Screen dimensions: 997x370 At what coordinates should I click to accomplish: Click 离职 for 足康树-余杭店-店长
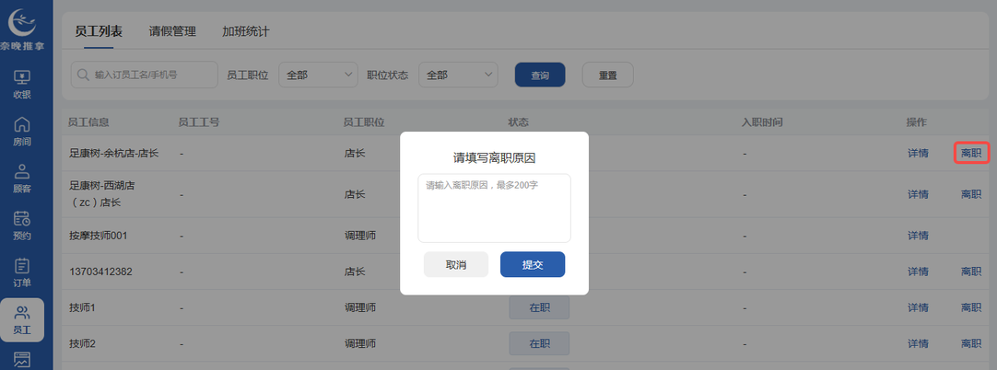[971, 153]
